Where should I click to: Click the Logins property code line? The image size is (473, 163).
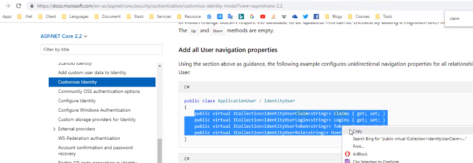[289, 120]
